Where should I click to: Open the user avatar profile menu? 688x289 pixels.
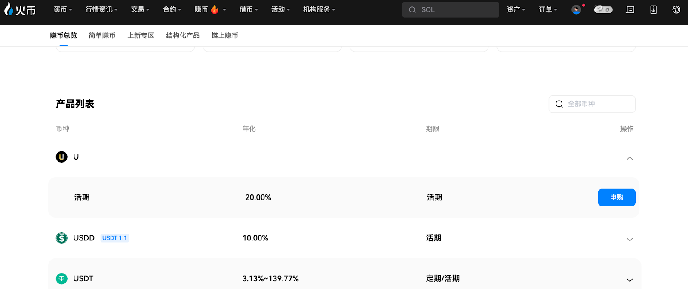click(576, 9)
